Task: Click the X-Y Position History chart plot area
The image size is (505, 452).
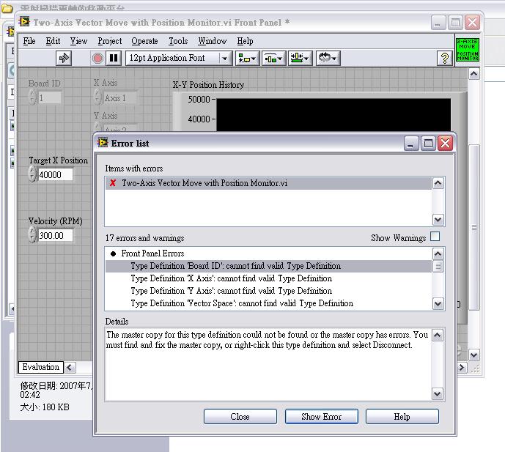Action: [x=333, y=114]
